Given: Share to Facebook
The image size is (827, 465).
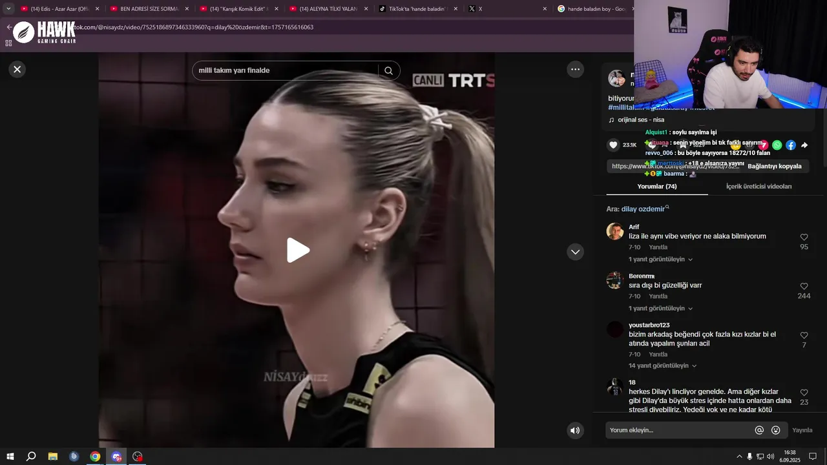Looking at the screenshot, I should 791,145.
